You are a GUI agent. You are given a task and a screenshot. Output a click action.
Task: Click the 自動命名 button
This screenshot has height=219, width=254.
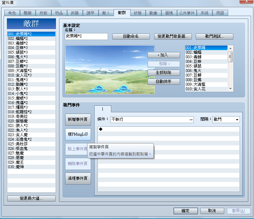pos(131,36)
